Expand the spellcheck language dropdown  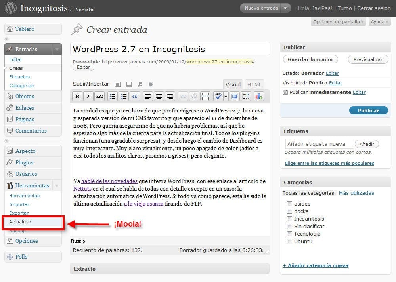click(225, 96)
